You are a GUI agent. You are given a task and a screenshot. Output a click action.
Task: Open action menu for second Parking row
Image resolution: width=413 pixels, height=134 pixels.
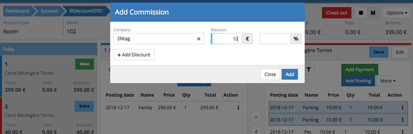pyautogui.click(x=403, y=120)
